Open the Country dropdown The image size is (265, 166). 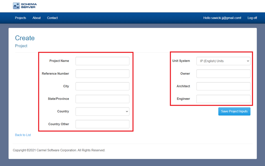pyautogui.click(x=102, y=112)
